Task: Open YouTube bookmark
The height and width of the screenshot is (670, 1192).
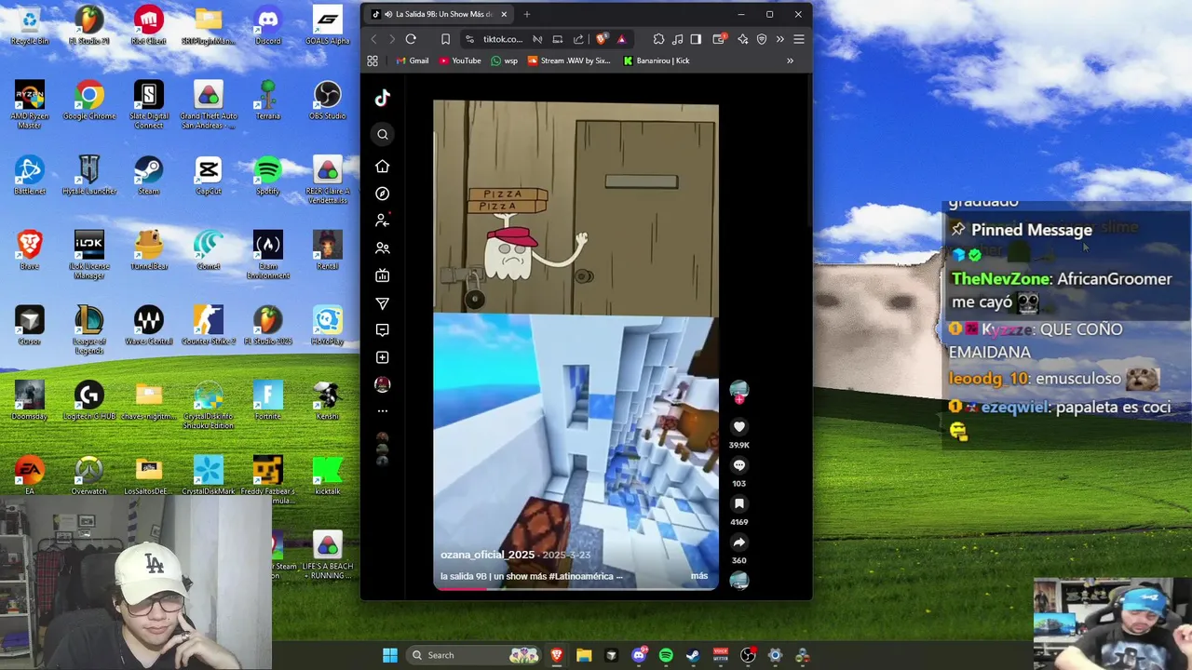Action: tap(460, 60)
